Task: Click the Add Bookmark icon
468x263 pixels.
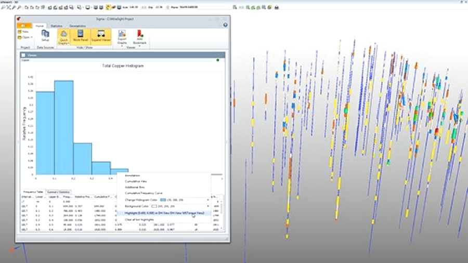Action: click(140, 36)
